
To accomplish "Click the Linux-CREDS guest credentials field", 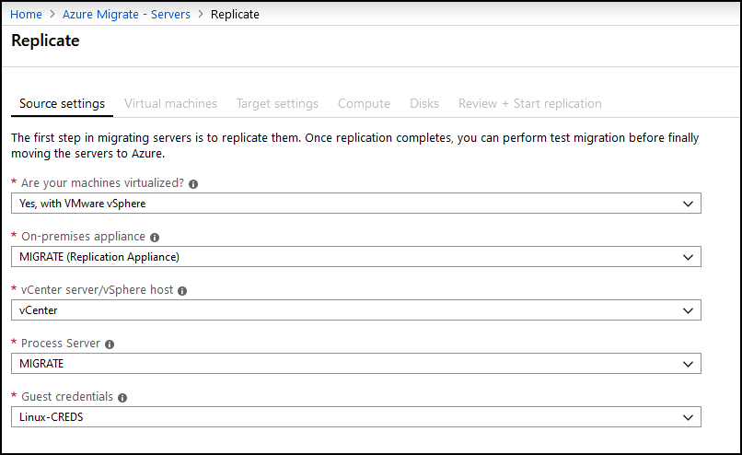I will tap(356, 417).
